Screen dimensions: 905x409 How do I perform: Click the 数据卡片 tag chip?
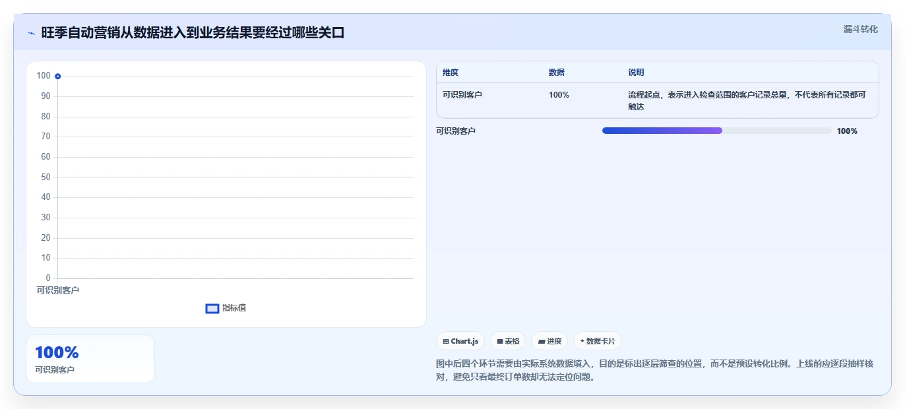point(598,341)
